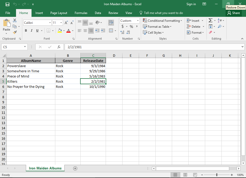246x178 pixels.
Task: Click the Cut scissors icon
Action: click(15, 20)
